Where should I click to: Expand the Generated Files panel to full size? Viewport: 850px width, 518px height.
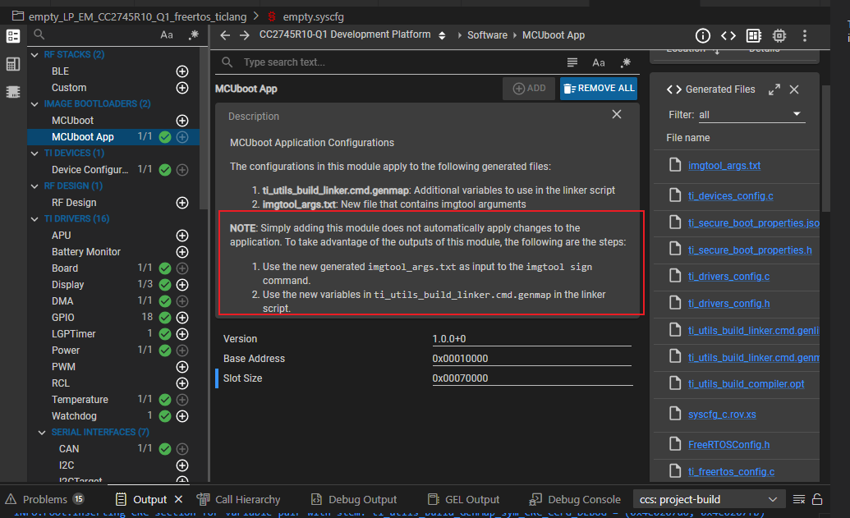click(x=774, y=89)
